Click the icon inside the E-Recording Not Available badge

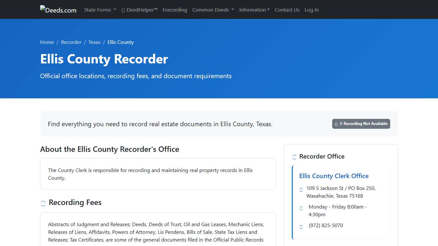click(x=336, y=124)
